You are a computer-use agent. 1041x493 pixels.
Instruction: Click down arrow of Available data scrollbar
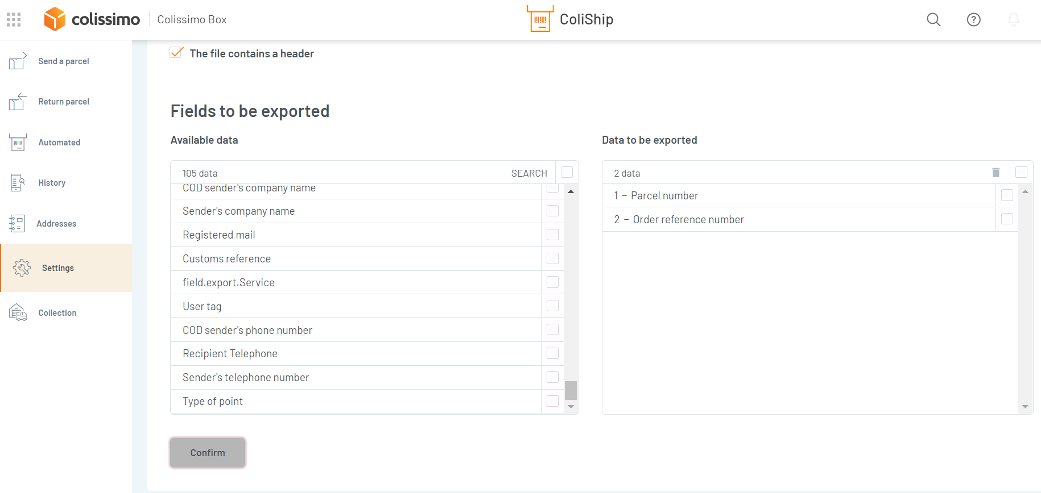(x=571, y=407)
